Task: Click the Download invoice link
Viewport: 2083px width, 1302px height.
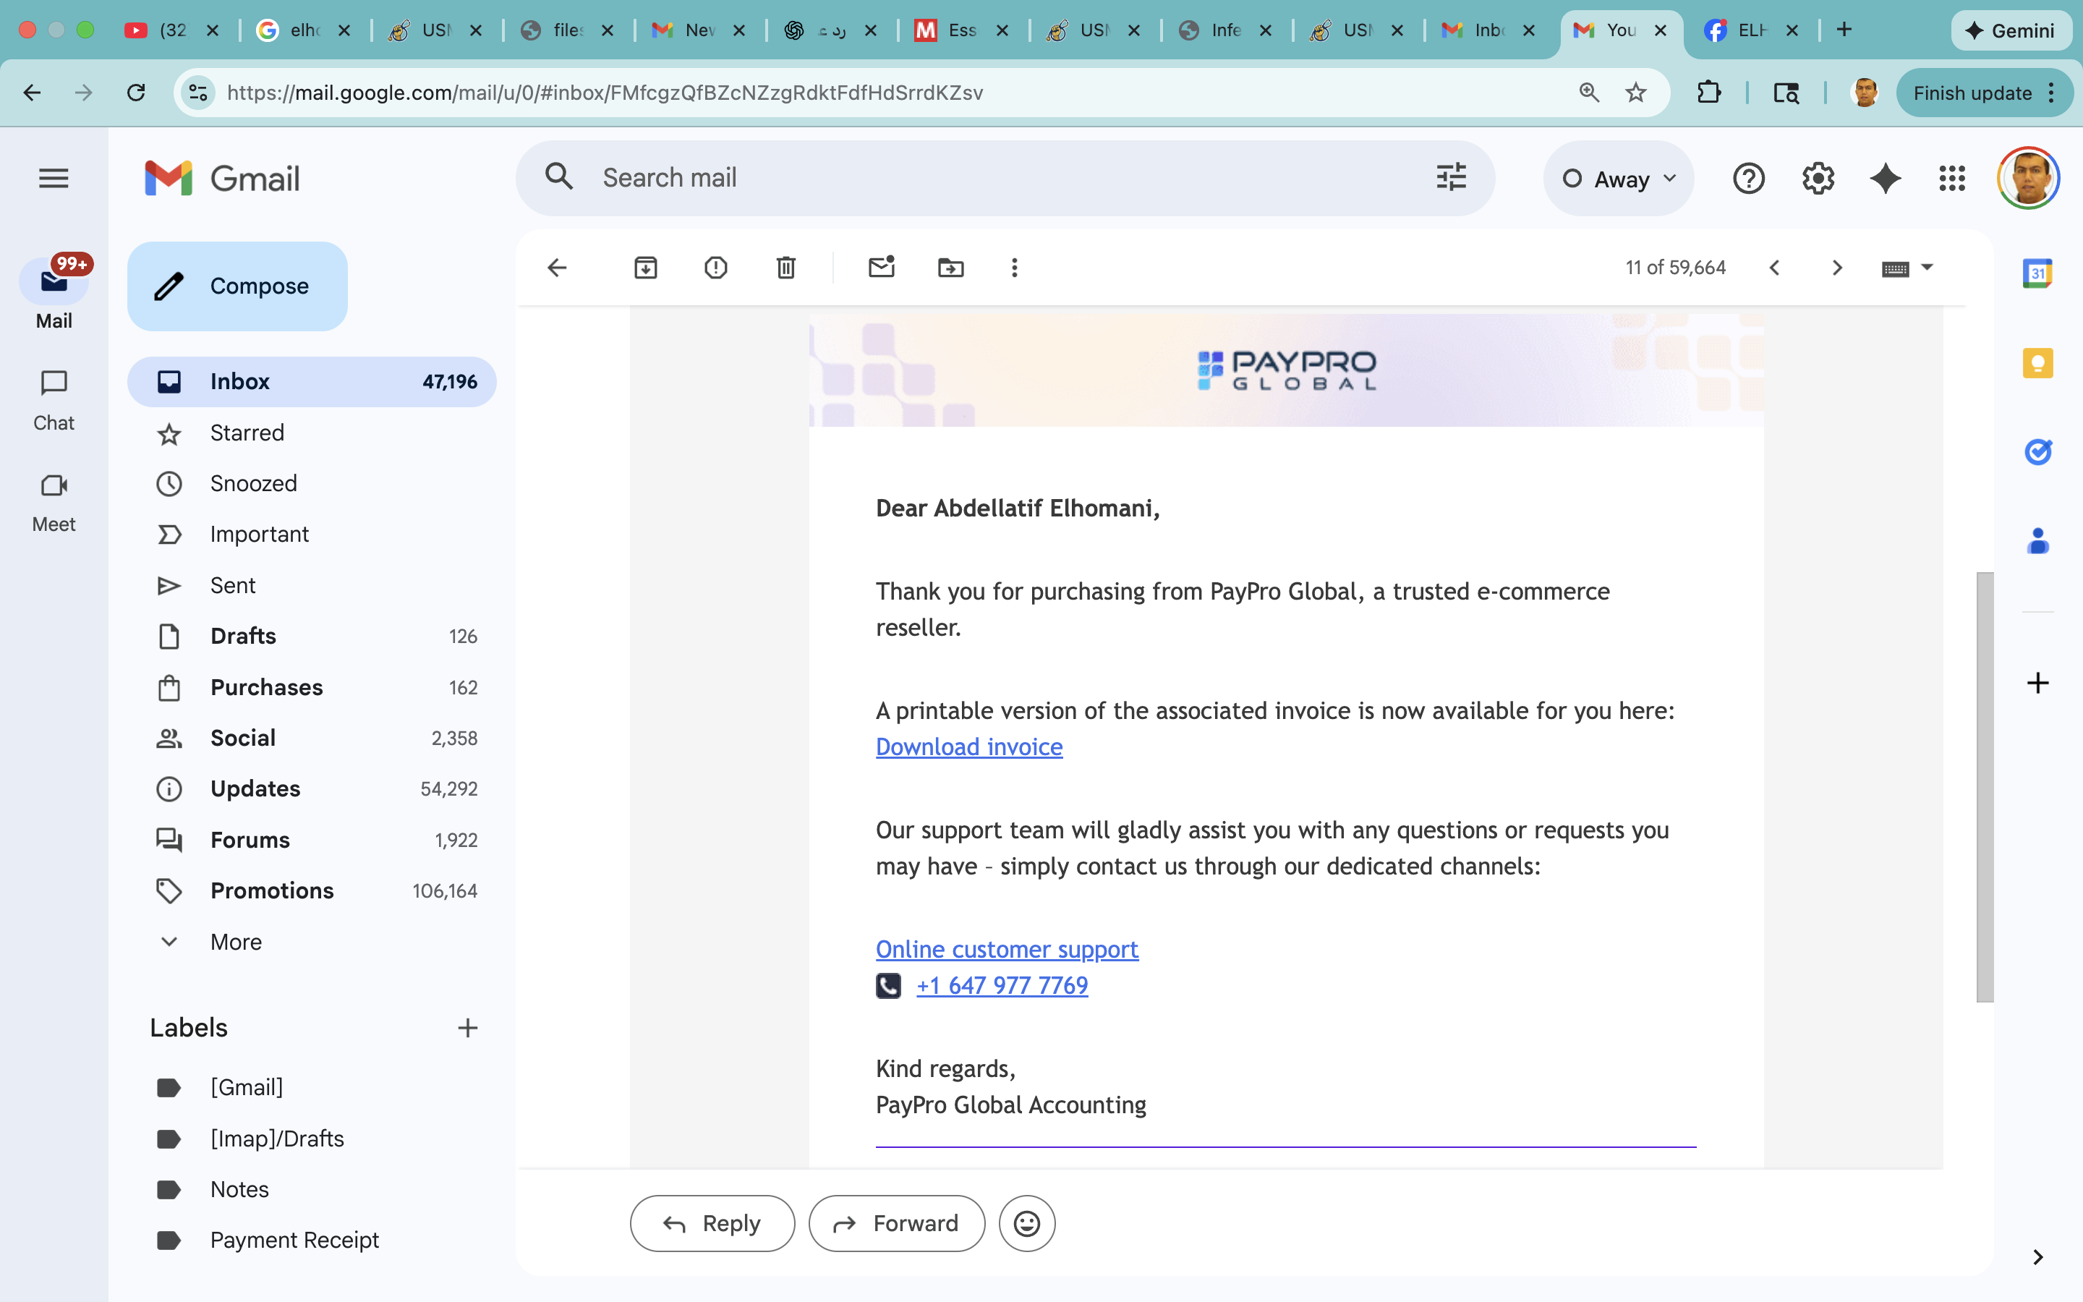Action: click(968, 746)
